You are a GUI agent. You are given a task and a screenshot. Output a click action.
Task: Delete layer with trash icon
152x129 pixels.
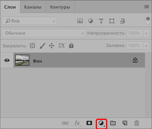point(137,123)
